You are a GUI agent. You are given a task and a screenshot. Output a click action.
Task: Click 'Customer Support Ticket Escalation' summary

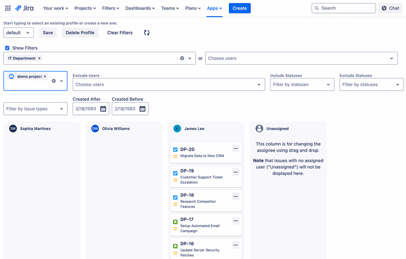(x=201, y=180)
